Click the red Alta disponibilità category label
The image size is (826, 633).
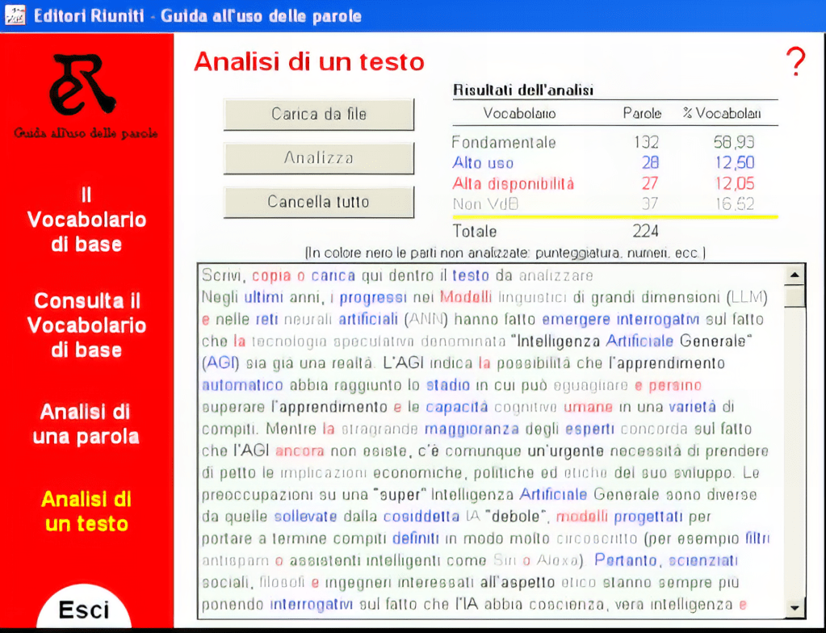[513, 184]
